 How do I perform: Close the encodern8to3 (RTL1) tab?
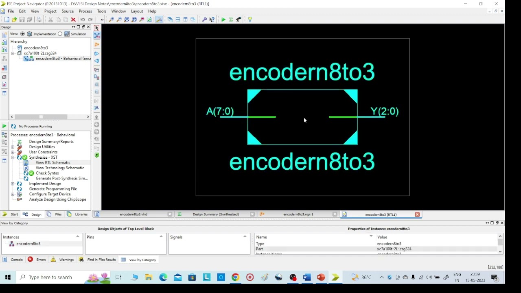coord(417,214)
